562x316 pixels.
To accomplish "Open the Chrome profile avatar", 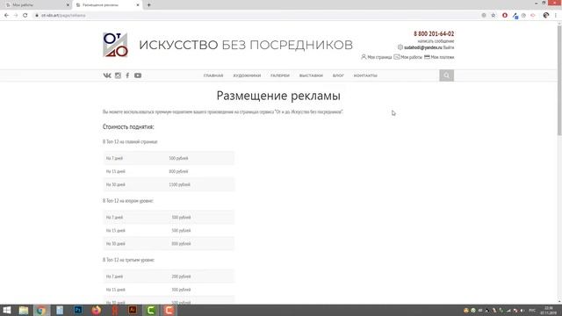I will [546, 16].
